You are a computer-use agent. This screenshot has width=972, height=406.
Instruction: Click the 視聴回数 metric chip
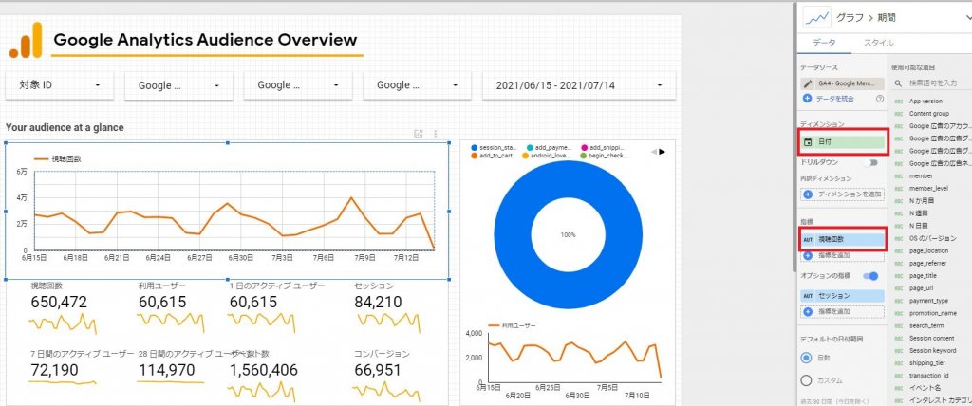[843, 239]
